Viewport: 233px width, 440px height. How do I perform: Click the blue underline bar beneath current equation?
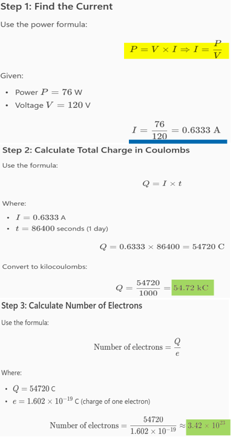click(178, 142)
